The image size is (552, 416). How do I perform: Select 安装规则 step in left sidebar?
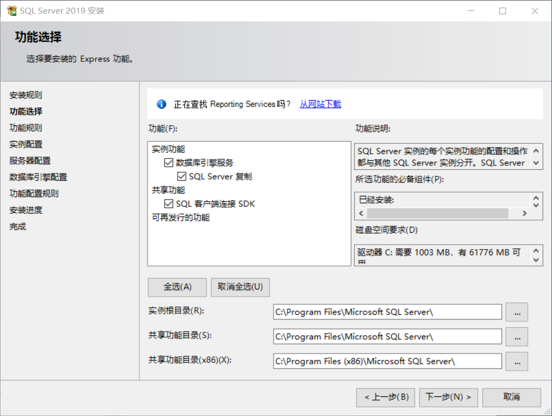coord(26,95)
